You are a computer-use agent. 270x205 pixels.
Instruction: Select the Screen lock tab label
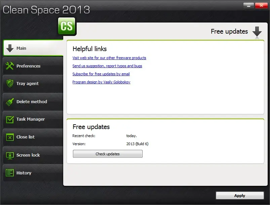[28, 155]
